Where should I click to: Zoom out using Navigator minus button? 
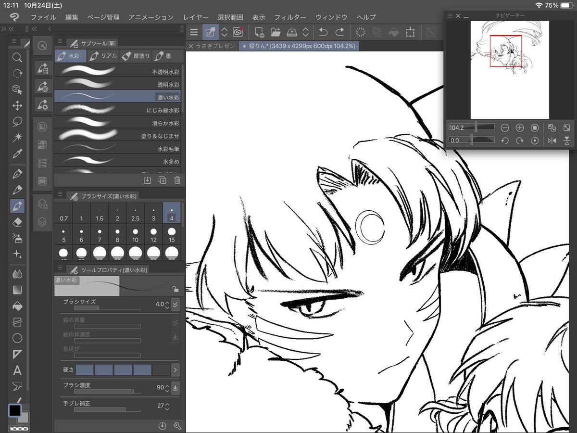pos(505,127)
